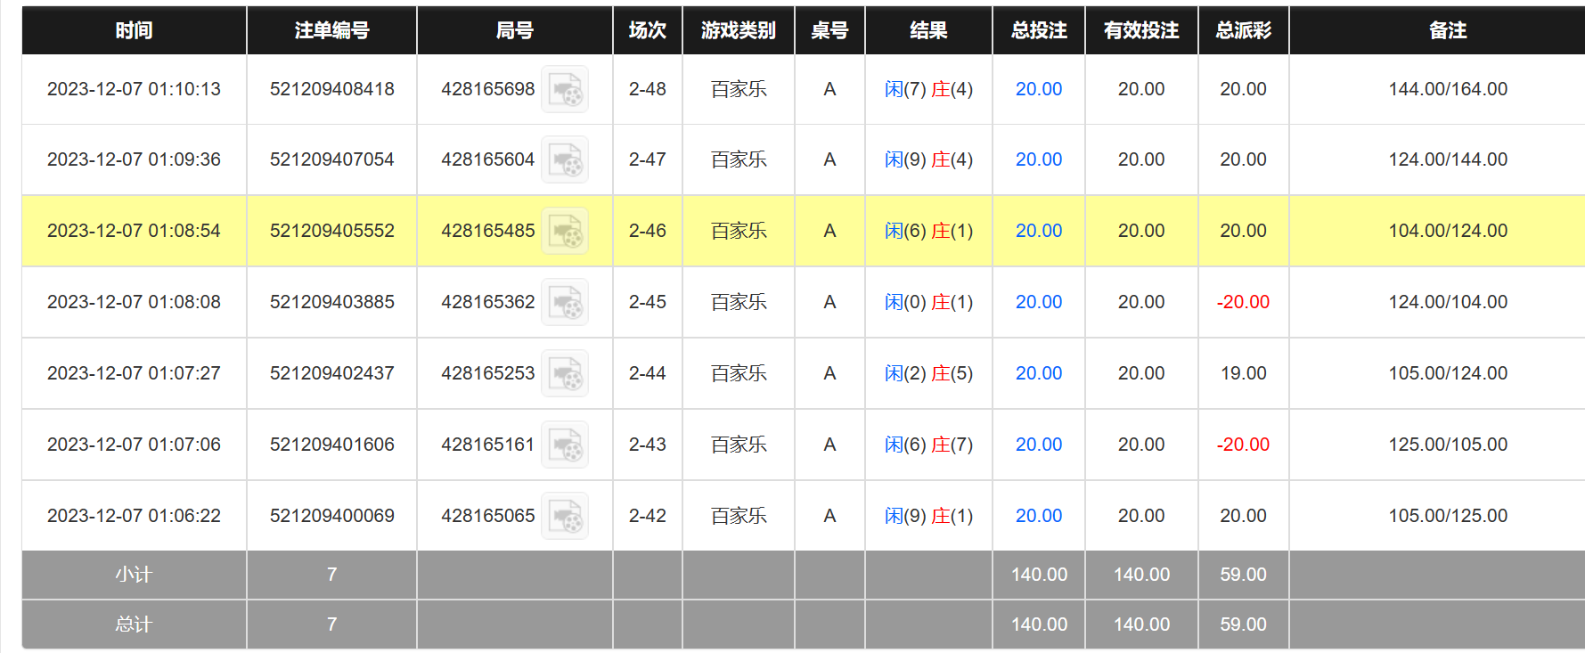Click the 小计 subtotal row label
Screen dimensions: 1585x653
point(134,575)
